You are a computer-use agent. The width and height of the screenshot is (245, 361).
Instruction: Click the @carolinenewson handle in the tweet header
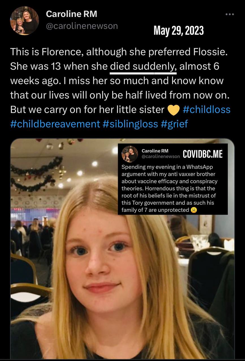(x=82, y=26)
